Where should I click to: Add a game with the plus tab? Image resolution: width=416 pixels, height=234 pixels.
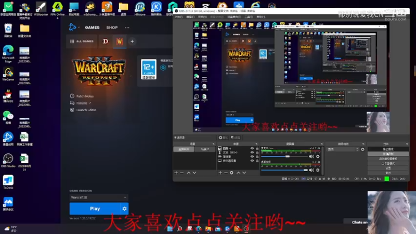tap(132, 42)
